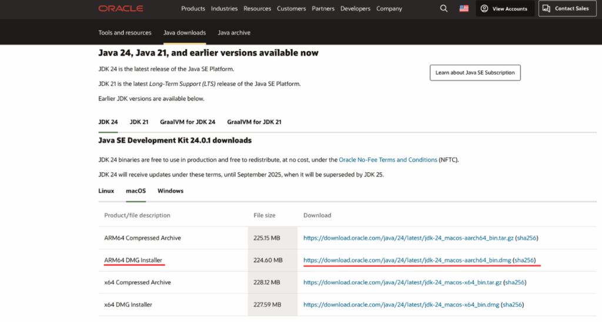Click the View Accounts button

point(505,8)
